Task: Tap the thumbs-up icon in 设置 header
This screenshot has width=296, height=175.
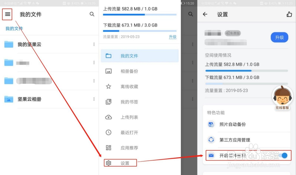Action: point(289,14)
